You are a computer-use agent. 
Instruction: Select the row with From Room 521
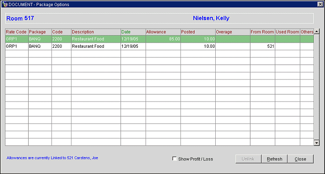click(x=159, y=46)
